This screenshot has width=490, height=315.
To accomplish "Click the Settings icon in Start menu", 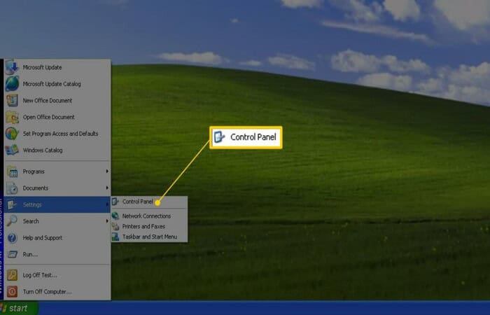I will coord(12,204).
